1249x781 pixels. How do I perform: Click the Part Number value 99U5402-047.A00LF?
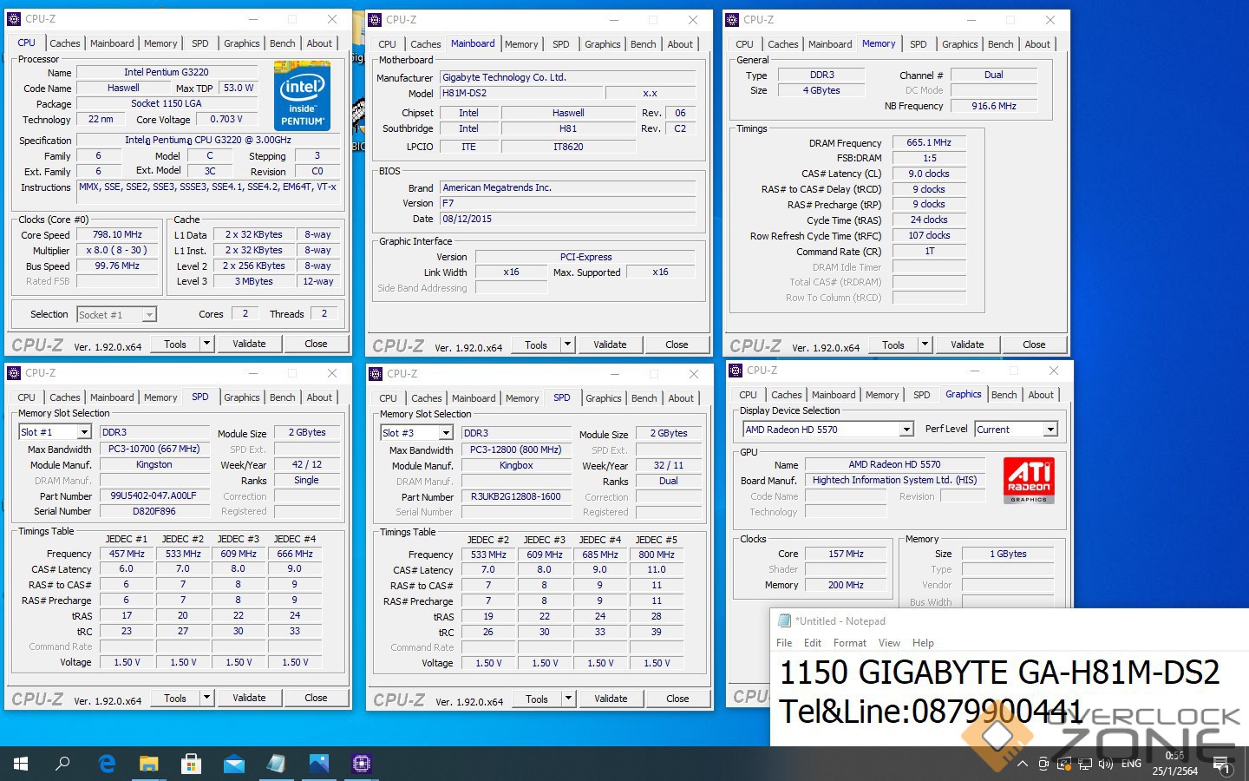pos(154,496)
